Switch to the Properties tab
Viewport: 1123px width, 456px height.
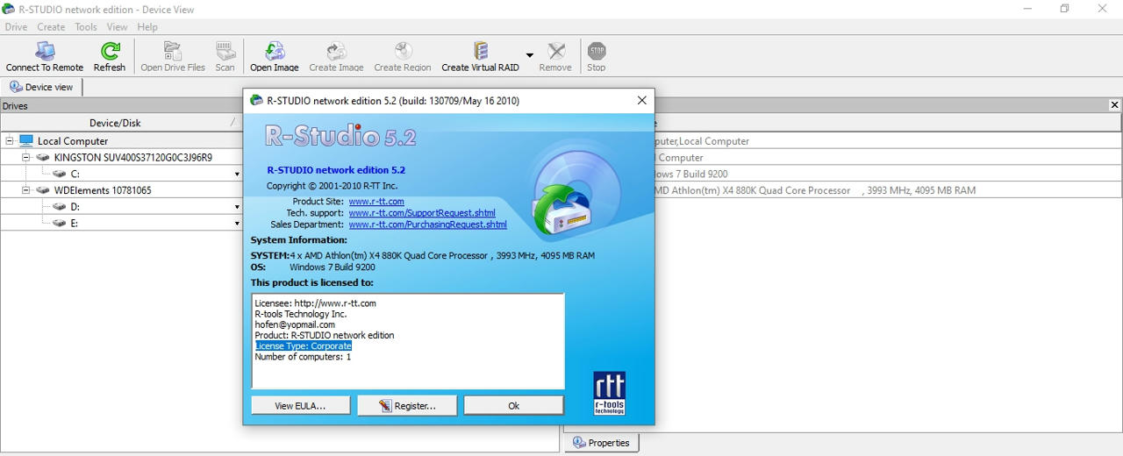pyautogui.click(x=601, y=443)
